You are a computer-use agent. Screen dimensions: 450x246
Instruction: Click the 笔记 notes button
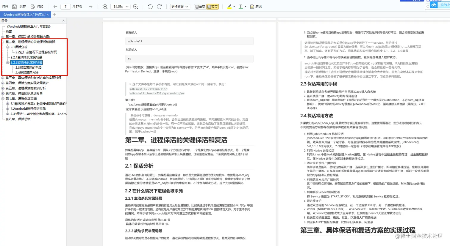[x=256, y=7]
